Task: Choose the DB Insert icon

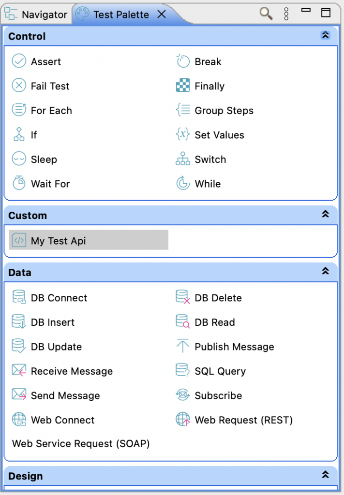Action: [19, 321]
